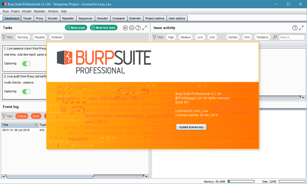This screenshot has width=307, height=184.
Task: Switch to the Target tab
Action: tap(27, 18)
